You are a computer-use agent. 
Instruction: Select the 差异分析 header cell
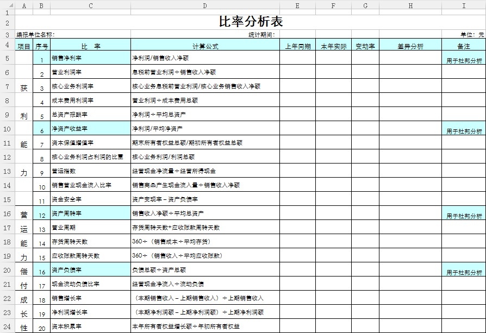[x=410, y=46]
